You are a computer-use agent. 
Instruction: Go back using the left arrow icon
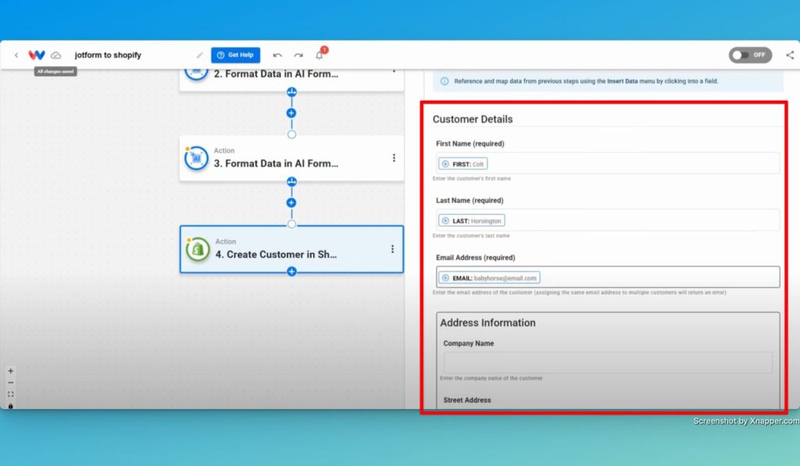(x=16, y=55)
